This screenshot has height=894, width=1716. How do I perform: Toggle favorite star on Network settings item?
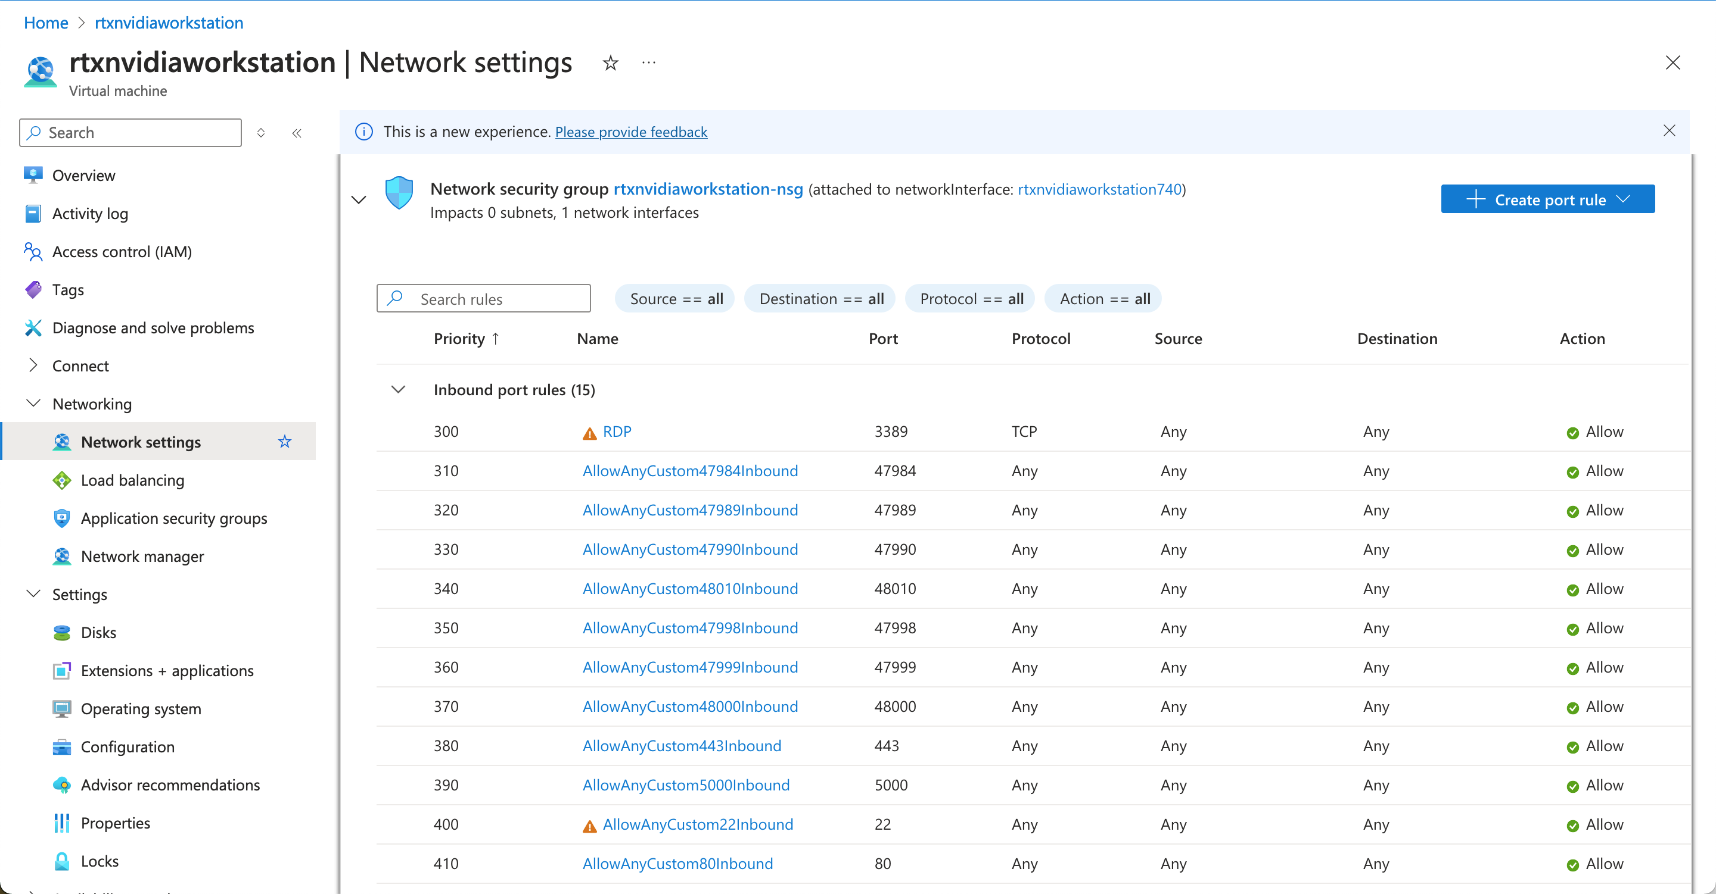tap(284, 441)
